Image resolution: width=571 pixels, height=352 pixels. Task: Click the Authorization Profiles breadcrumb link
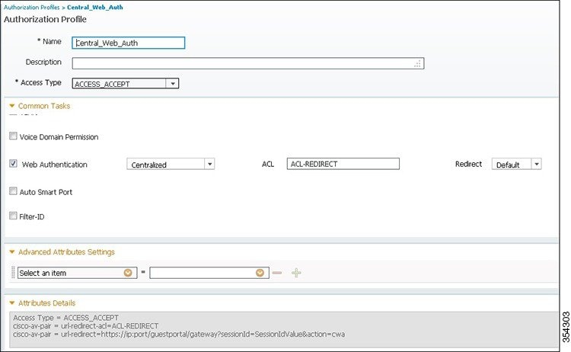(x=32, y=8)
